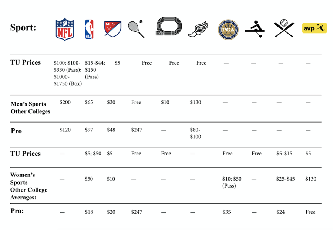
Task: Click the $120 pro football price
Action: [x=65, y=130]
